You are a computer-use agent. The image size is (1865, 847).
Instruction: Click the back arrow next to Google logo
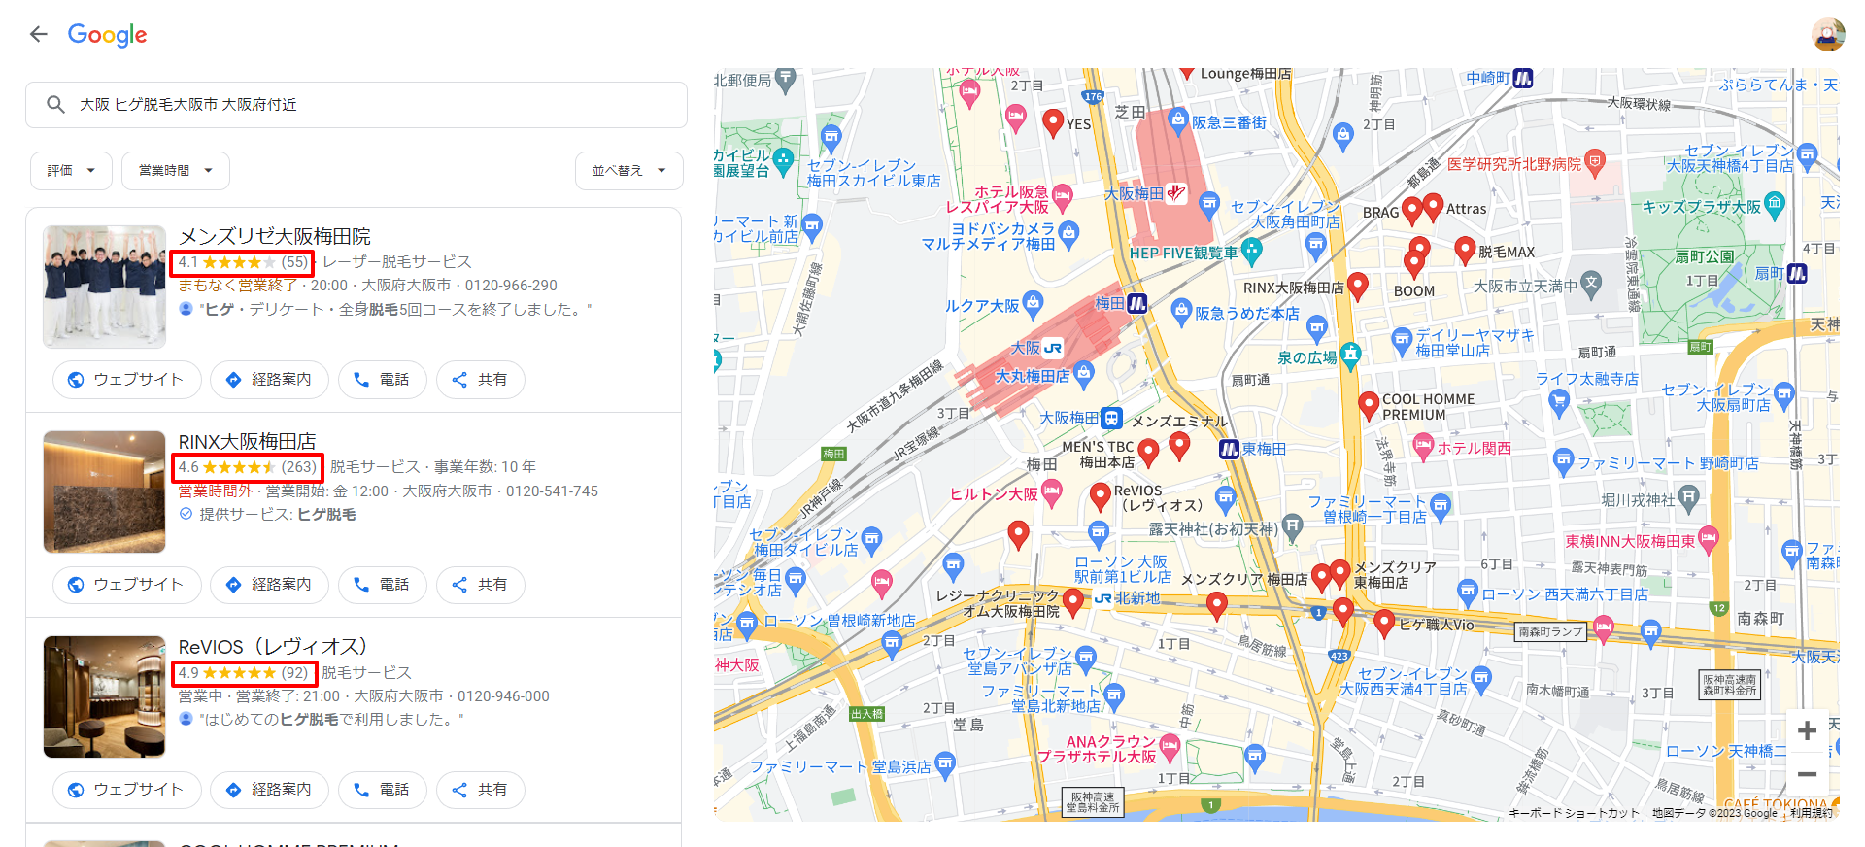tap(38, 35)
